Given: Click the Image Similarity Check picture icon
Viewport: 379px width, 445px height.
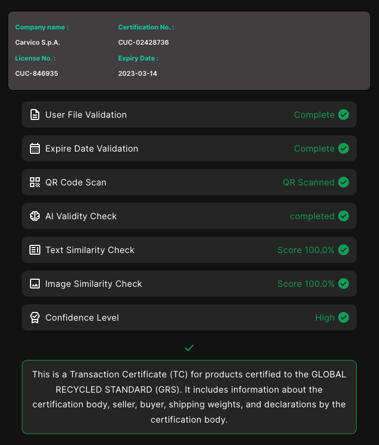Looking at the screenshot, I should [x=35, y=284].
